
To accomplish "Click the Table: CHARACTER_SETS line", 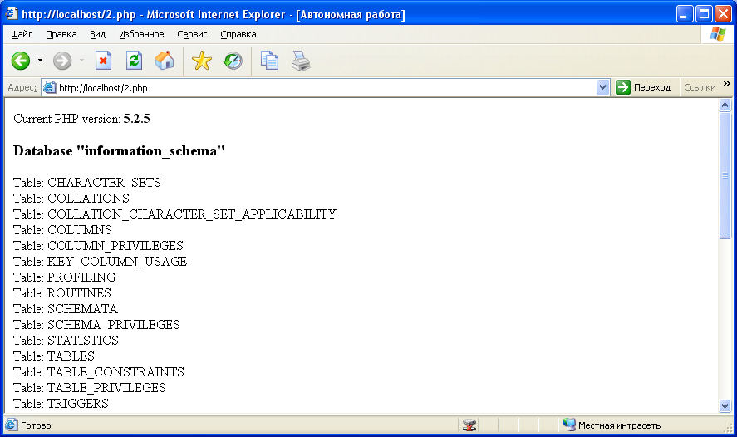I will click(x=87, y=182).
